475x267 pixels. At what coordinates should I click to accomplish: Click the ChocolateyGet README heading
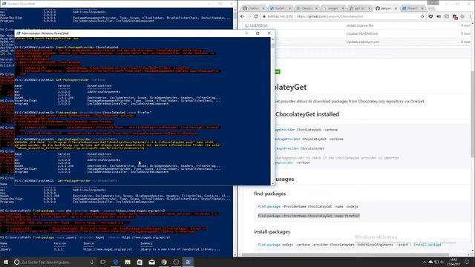click(x=290, y=87)
